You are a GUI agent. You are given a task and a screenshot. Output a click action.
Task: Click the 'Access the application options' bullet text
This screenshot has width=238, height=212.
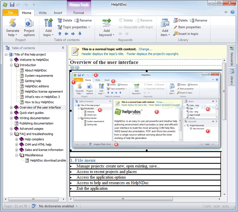[x=101, y=177]
